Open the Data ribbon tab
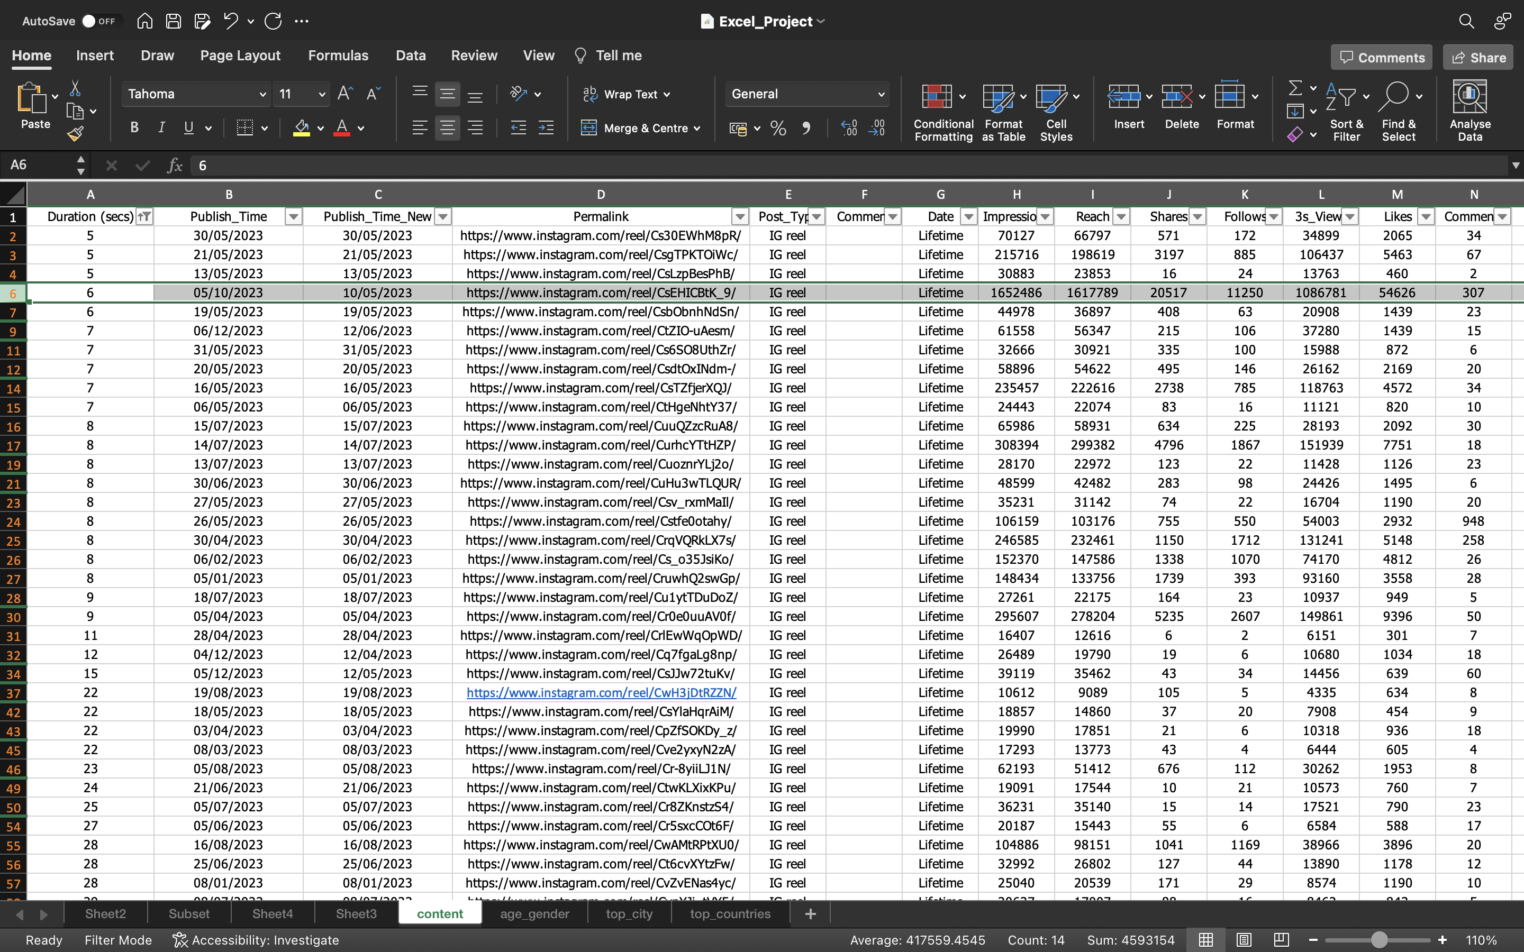This screenshot has width=1524, height=952. (411, 56)
